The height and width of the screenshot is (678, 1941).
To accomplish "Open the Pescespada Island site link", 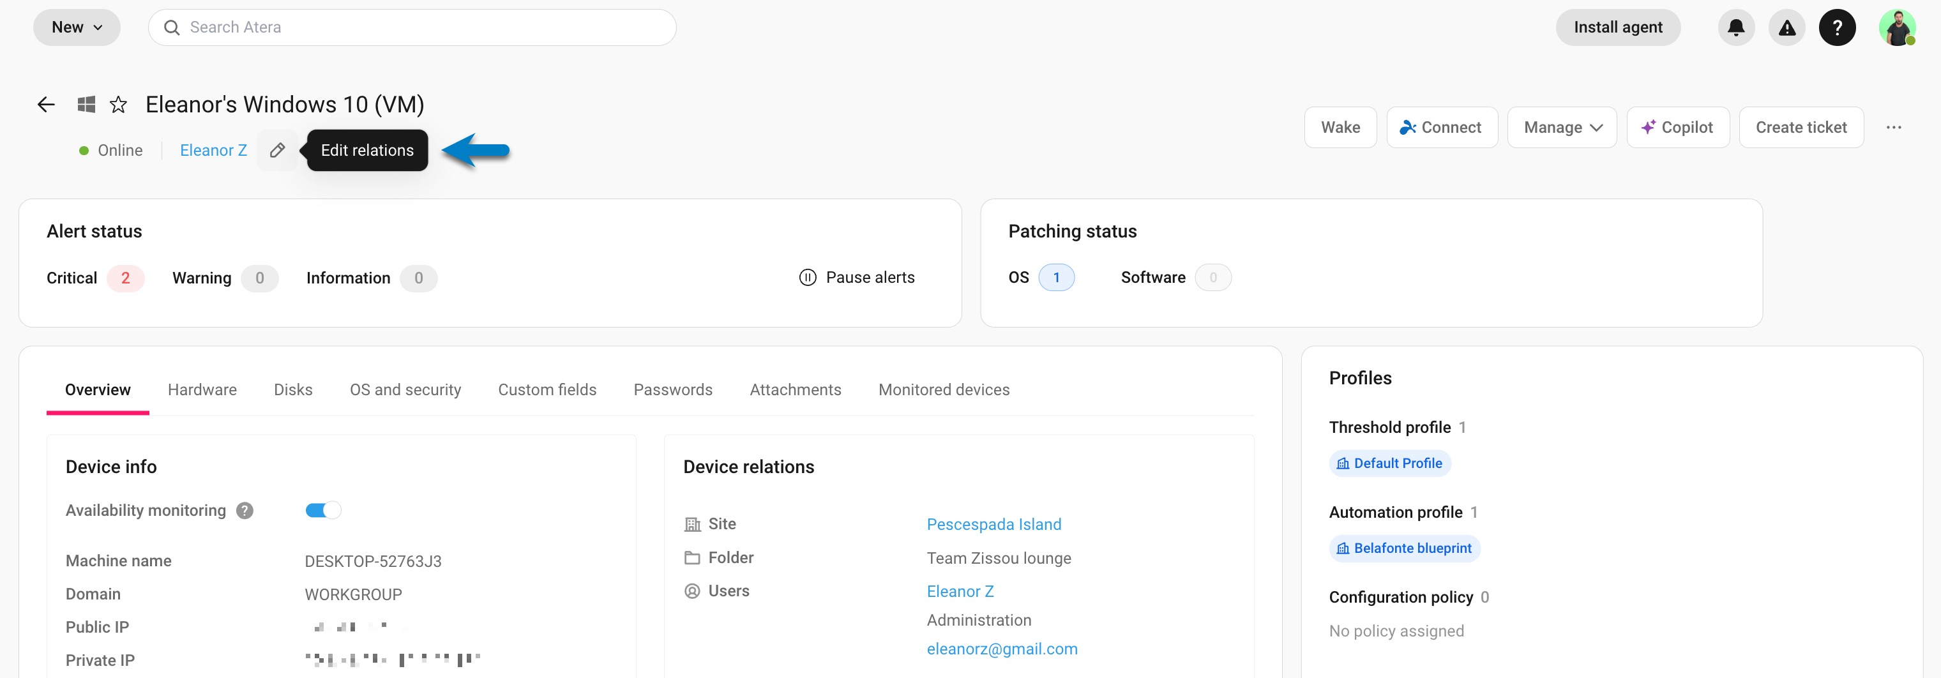I will [x=994, y=524].
